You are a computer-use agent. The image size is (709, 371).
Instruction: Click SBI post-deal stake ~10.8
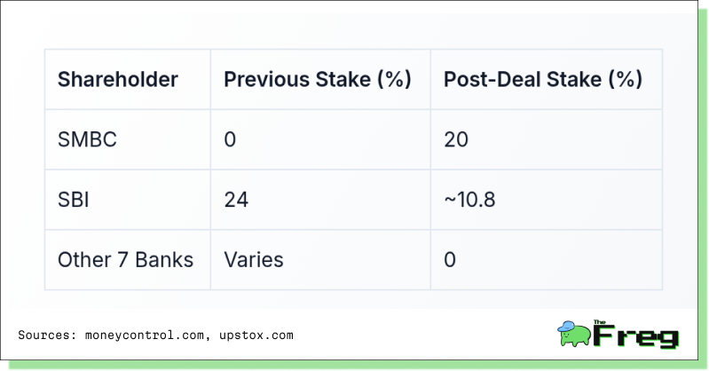click(469, 200)
